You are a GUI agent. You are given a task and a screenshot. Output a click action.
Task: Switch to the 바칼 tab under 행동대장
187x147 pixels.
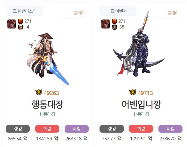[x=77, y=129]
